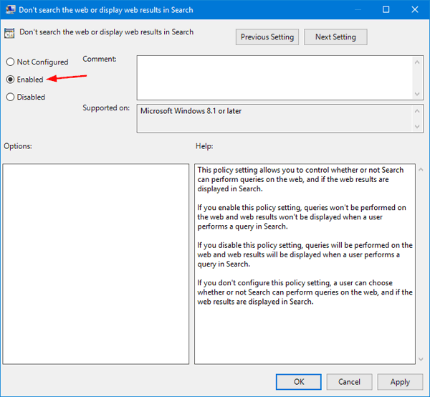Click the 'If you don't configure' paragraph
Screen dimensions: 430x397
pos(305,292)
